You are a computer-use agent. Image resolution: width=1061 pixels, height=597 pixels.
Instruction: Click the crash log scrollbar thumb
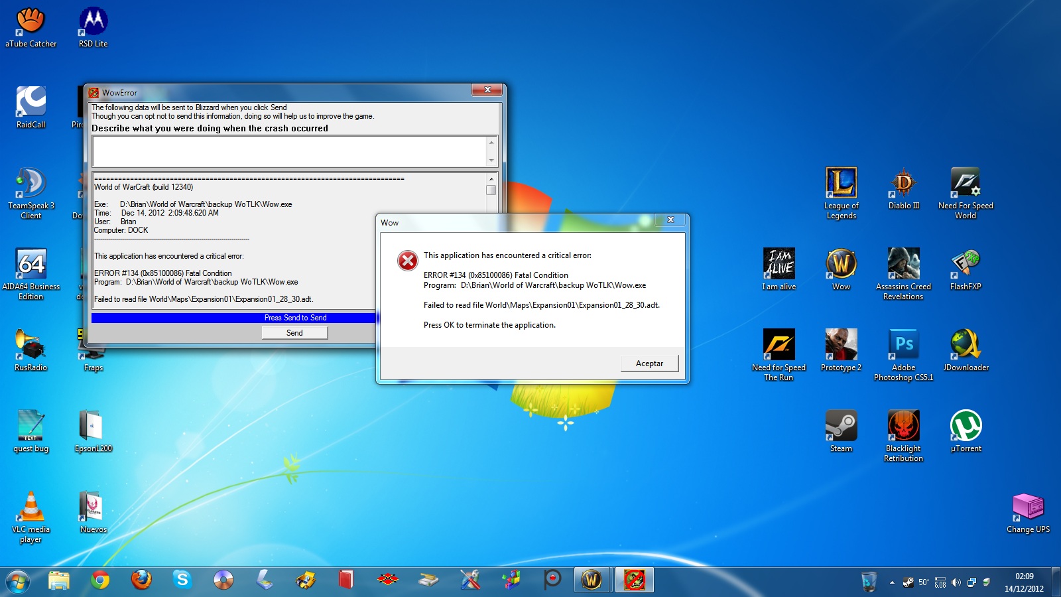pyautogui.click(x=491, y=190)
